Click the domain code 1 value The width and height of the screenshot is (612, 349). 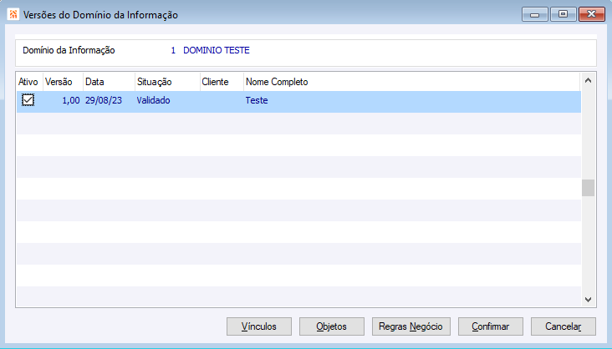pos(173,50)
